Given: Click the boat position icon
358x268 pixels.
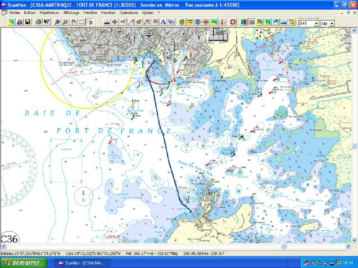Looking at the screenshot, I should [107, 22].
